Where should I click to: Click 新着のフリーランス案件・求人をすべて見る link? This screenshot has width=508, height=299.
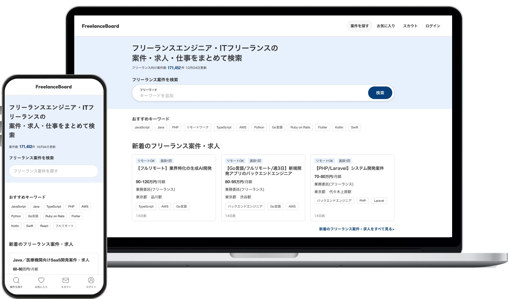point(356,229)
